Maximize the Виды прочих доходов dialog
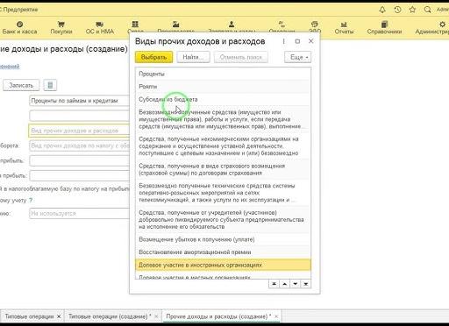Screen dimensions: 449x326 [297, 41]
